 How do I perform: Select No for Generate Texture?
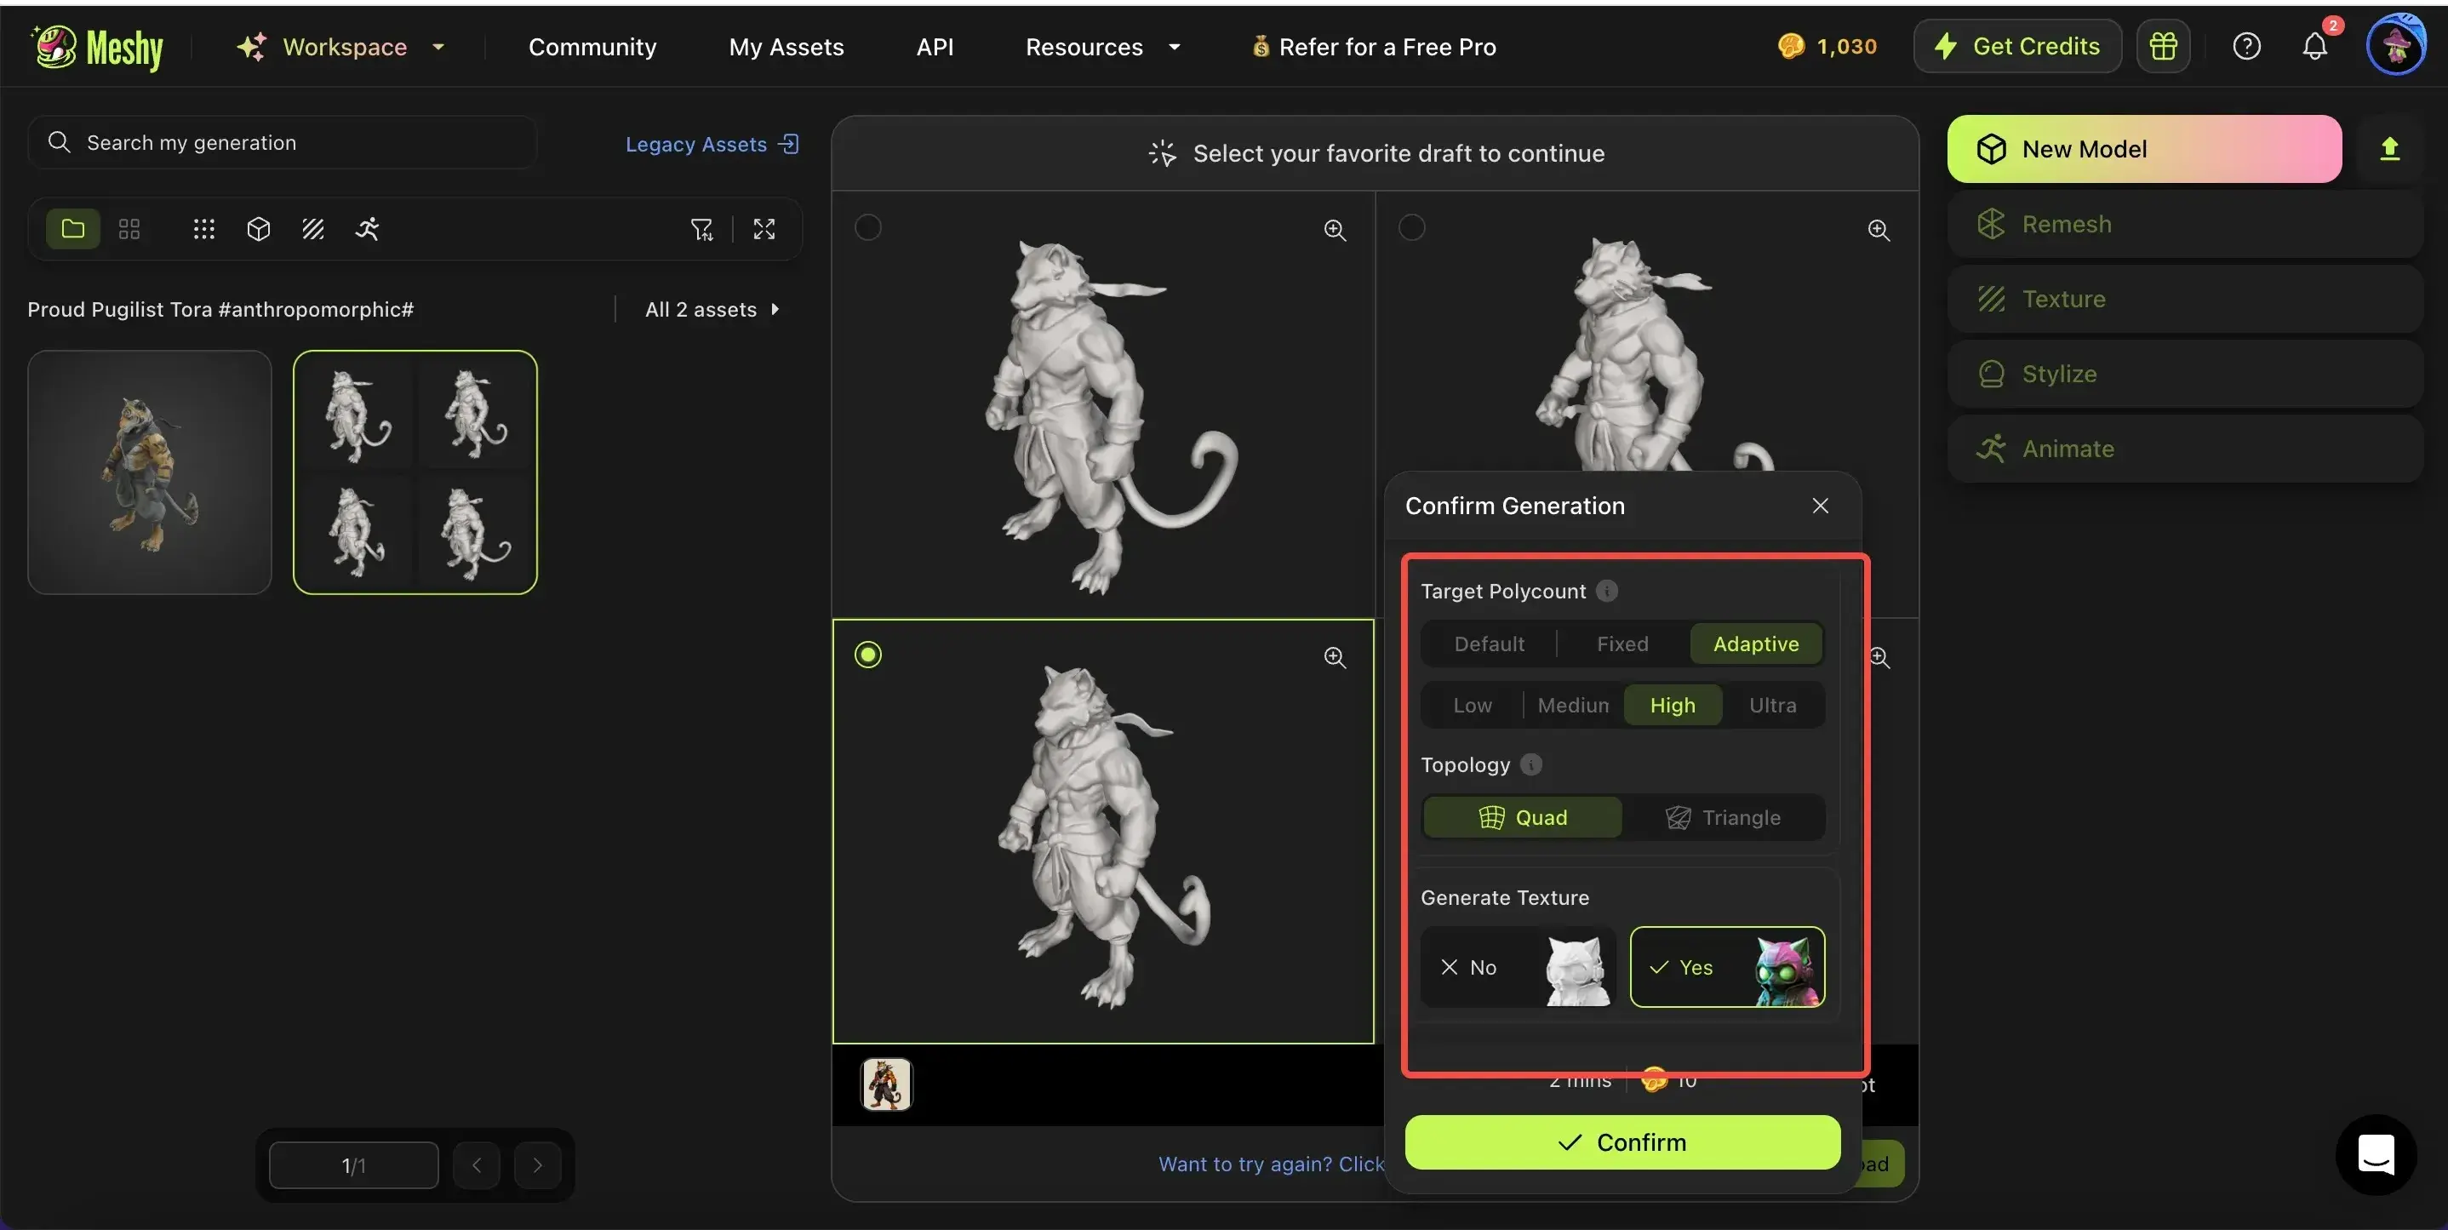click(x=1517, y=967)
